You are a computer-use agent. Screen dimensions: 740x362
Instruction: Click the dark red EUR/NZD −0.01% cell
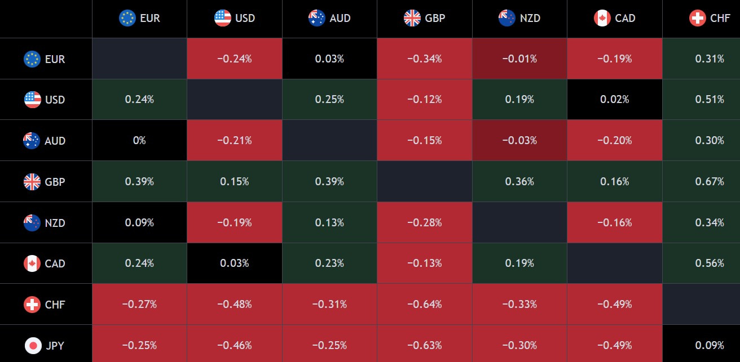coord(519,59)
